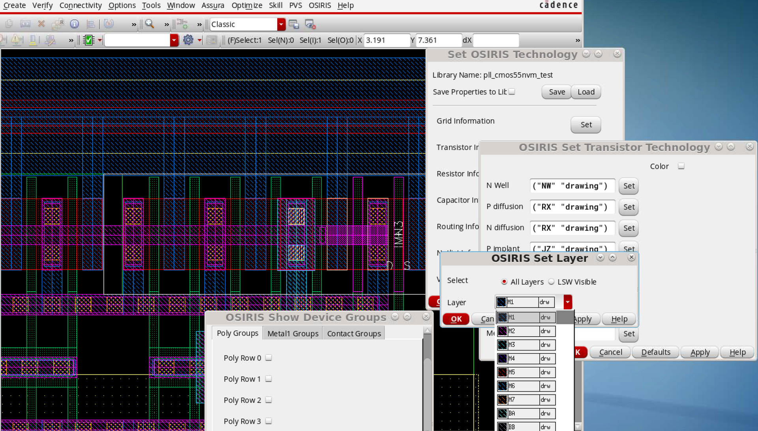Expand the Layer dropdown arrow in Set Layer
The width and height of the screenshot is (758, 431).
568,302
